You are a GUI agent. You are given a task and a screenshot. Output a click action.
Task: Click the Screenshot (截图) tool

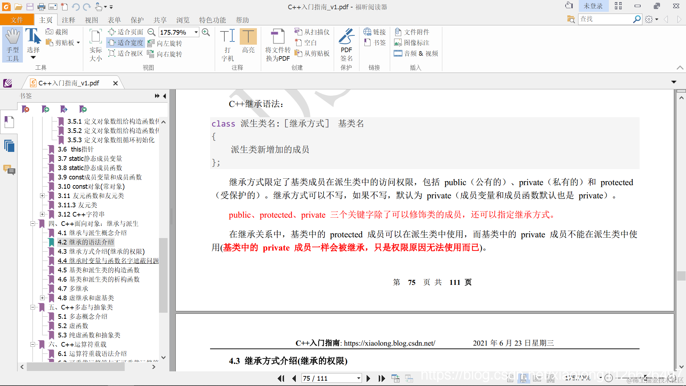pos(57,32)
